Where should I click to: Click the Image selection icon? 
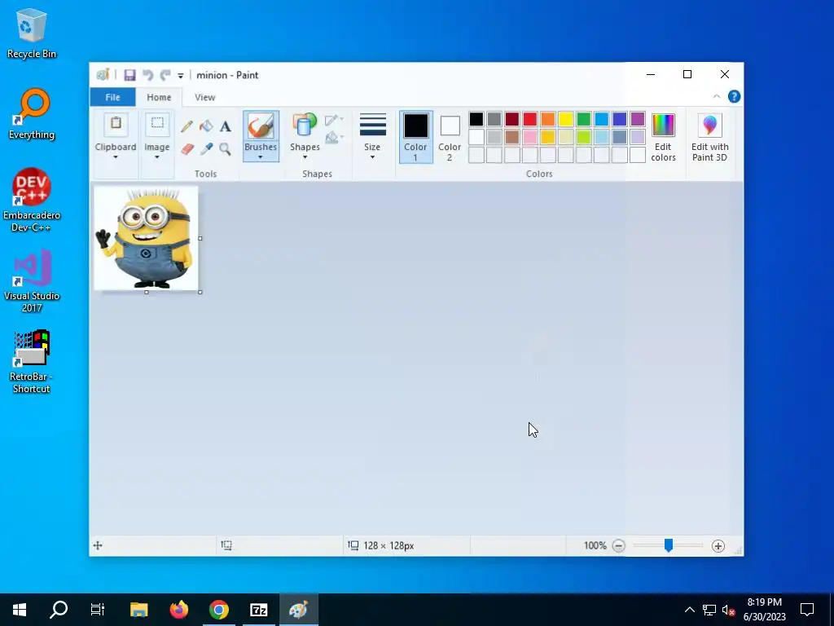point(157,126)
